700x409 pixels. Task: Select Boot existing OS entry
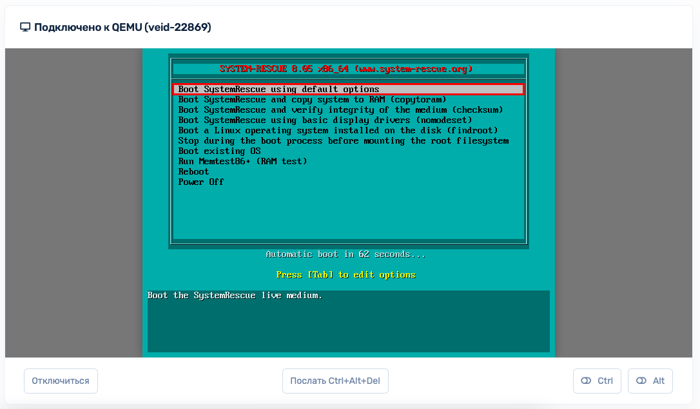point(219,151)
